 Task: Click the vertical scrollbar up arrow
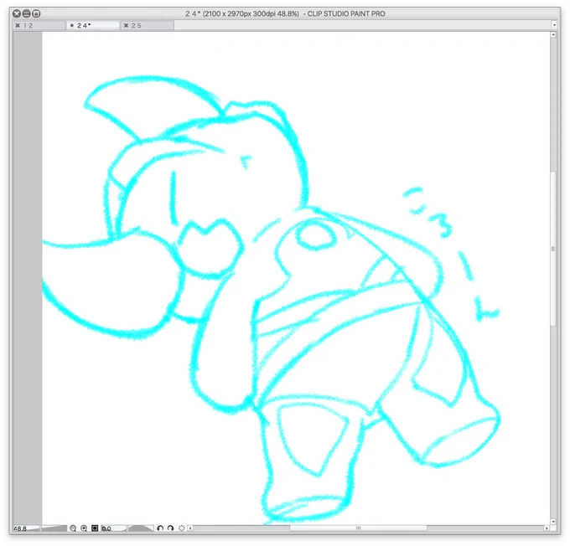[x=553, y=35]
